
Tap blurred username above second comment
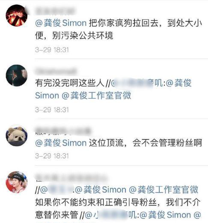point(56,71)
